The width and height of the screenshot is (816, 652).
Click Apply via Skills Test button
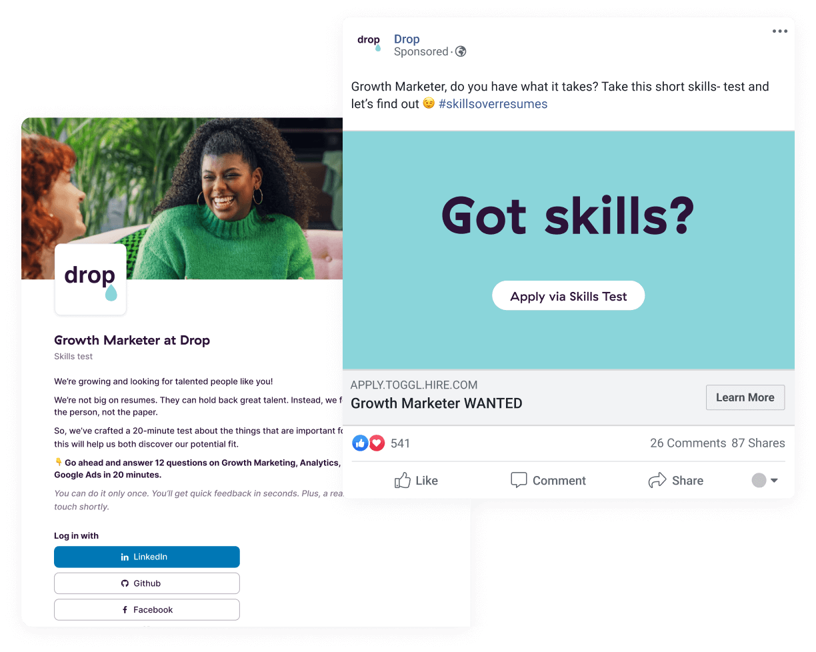tap(569, 296)
